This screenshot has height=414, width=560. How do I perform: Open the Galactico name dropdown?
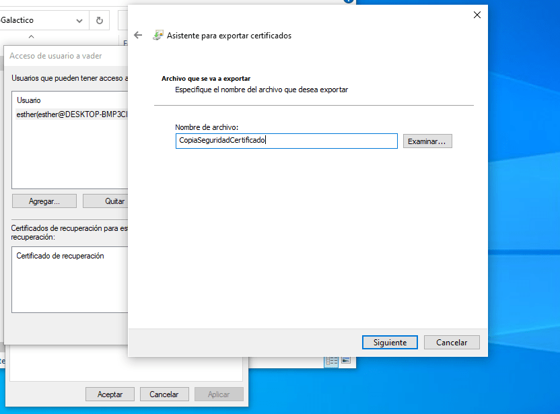[x=80, y=20]
